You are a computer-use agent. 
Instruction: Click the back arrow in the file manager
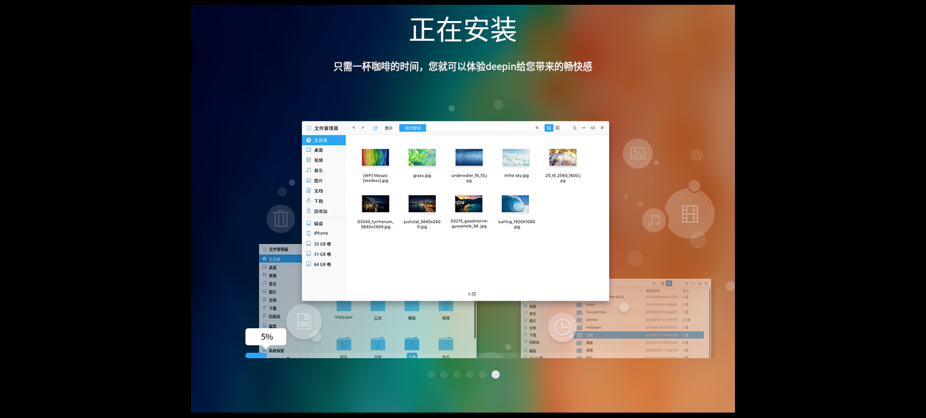coord(354,128)
